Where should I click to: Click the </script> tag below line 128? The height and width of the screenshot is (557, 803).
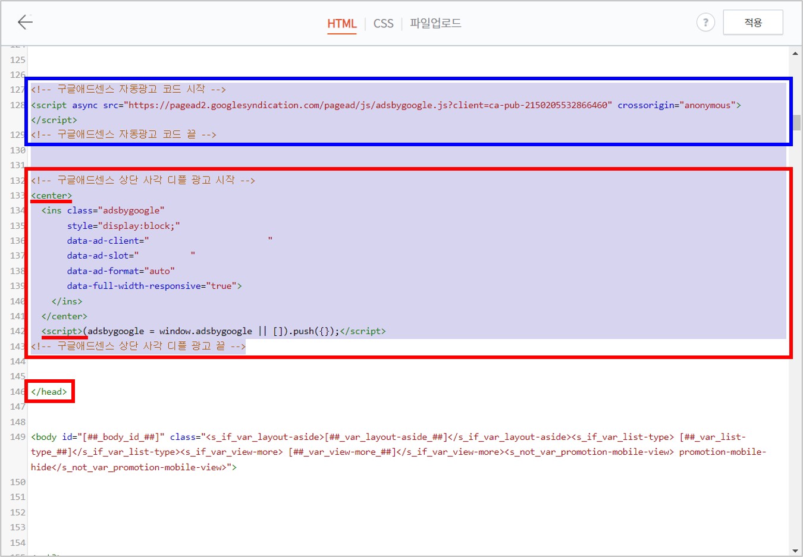(x=54, y=119)
